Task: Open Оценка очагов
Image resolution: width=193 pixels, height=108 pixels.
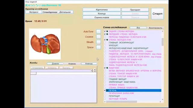Action: [x=102, y=17]
